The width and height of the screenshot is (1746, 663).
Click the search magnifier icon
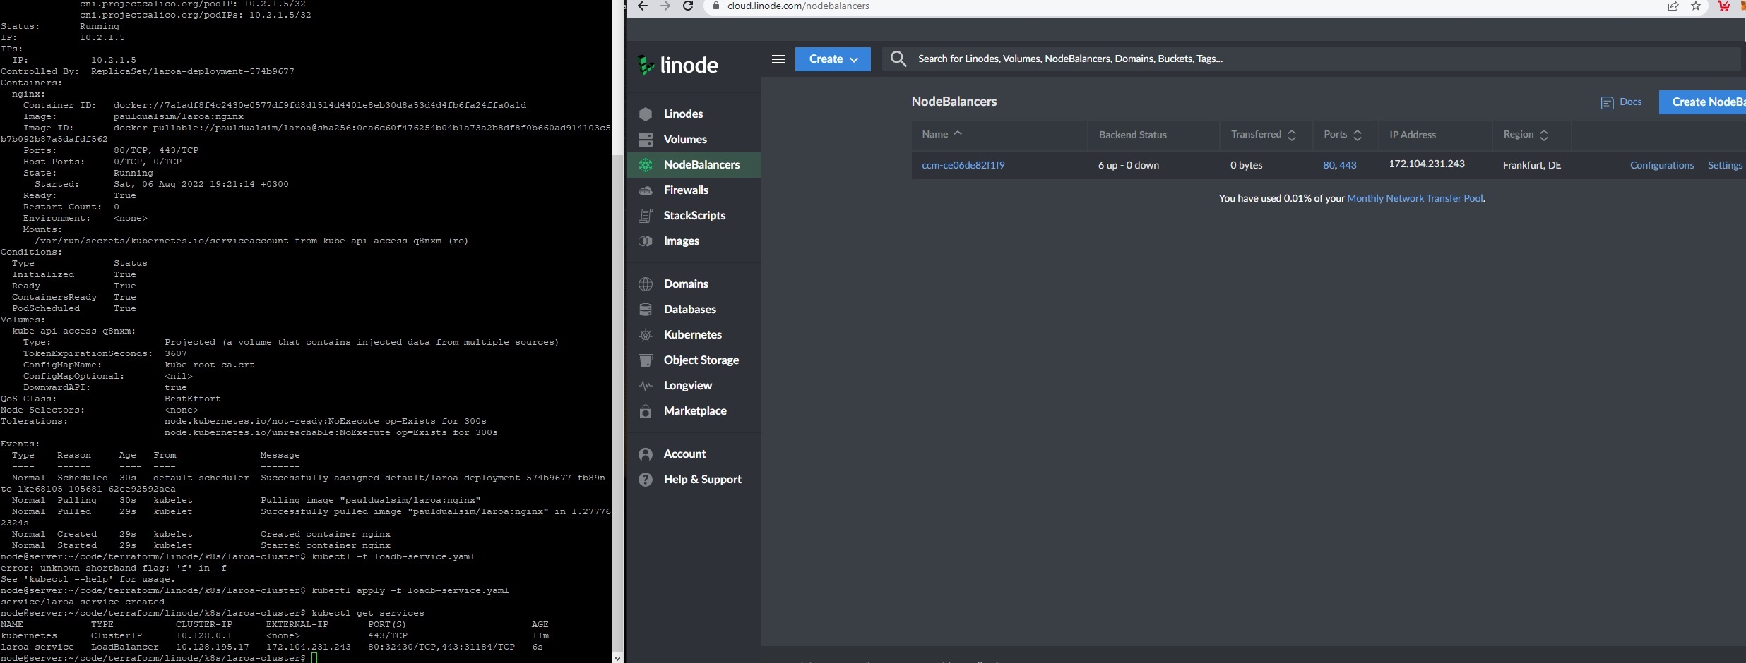click(x=898, y=59)
